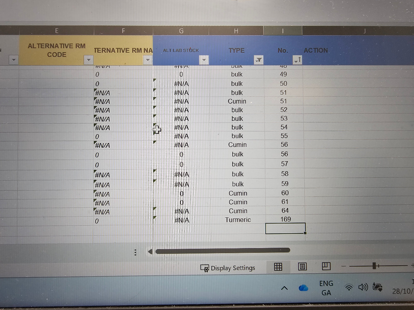414x310 pixels.
Task: Open Display Settings in status bar
Action: 228,268
